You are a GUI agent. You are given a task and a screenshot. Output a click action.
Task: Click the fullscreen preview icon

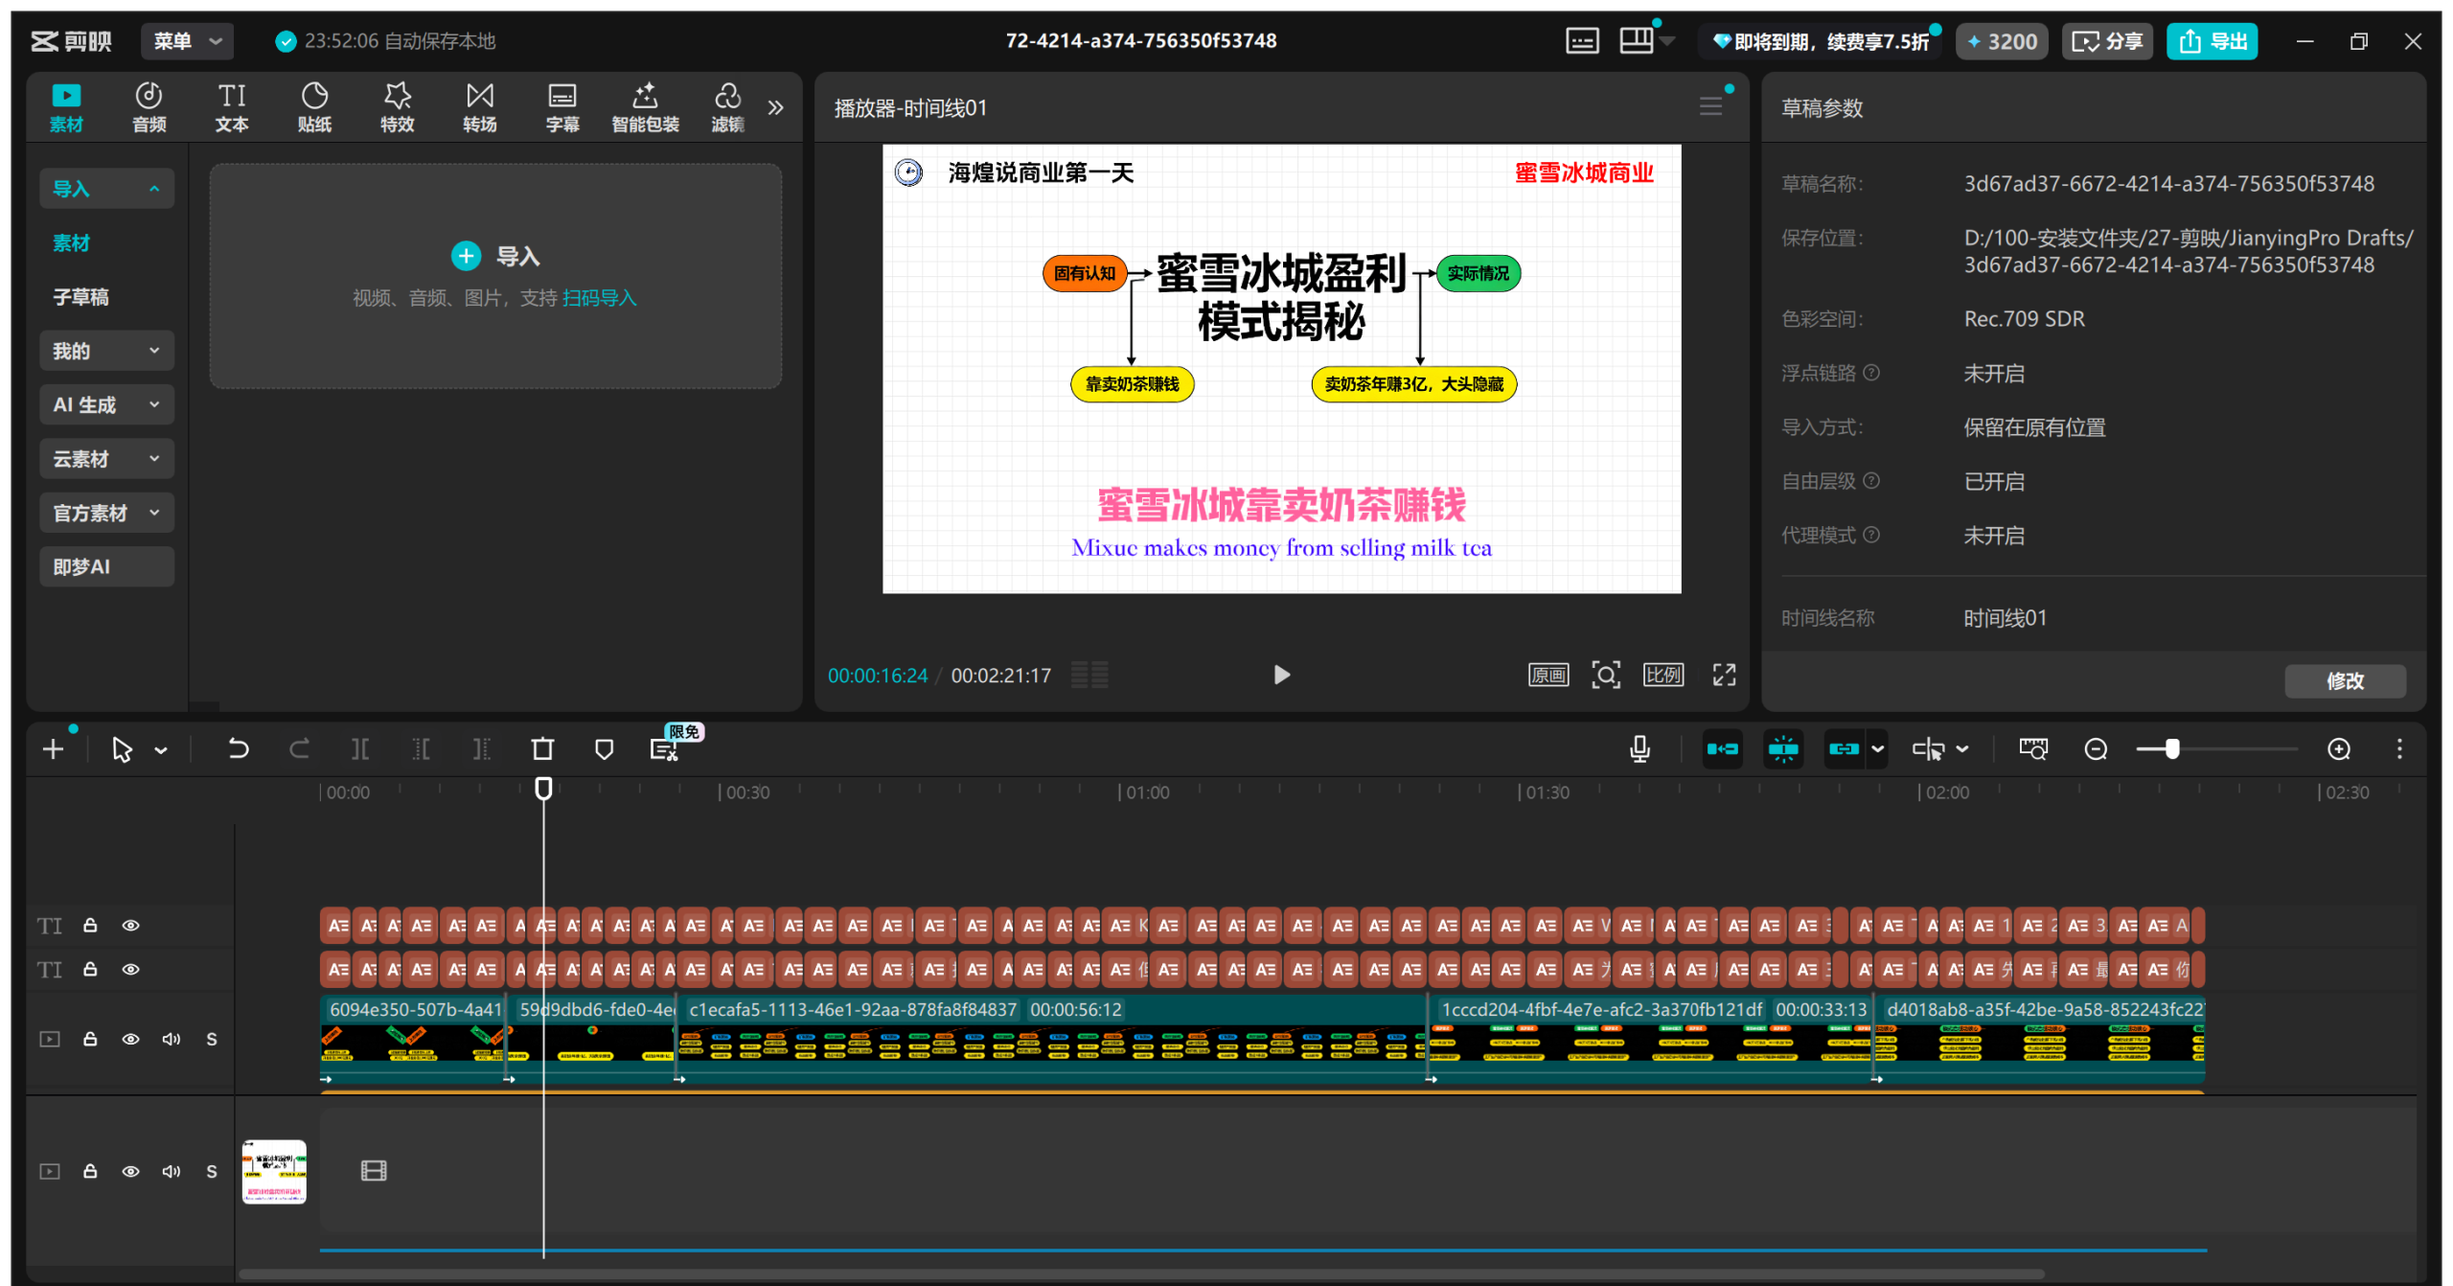(1724, 676)
